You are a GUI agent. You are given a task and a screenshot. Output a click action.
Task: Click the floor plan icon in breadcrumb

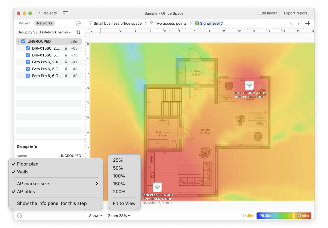tap(90, 23)
